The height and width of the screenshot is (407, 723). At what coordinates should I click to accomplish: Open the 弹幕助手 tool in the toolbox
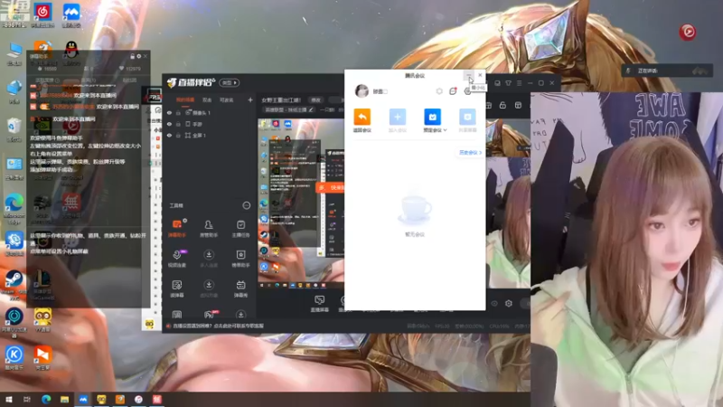pyautogui.click(x=177, y=228)
